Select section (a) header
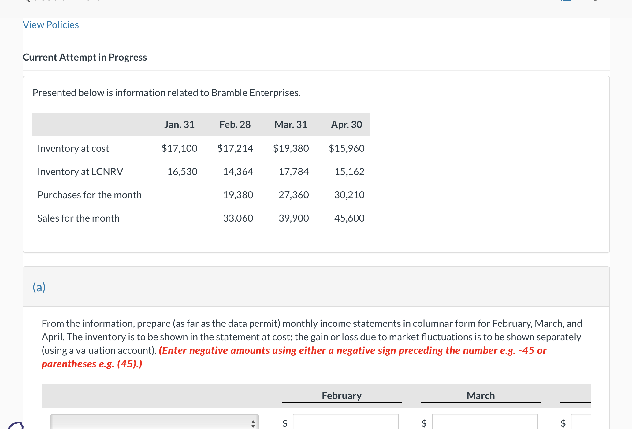 click(39, 287)
